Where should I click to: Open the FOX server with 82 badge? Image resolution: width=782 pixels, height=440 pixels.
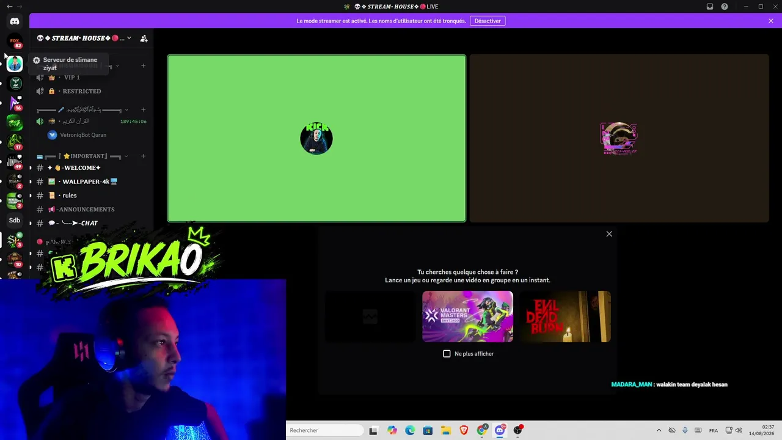pyautogui.click(x=15, y=42)
